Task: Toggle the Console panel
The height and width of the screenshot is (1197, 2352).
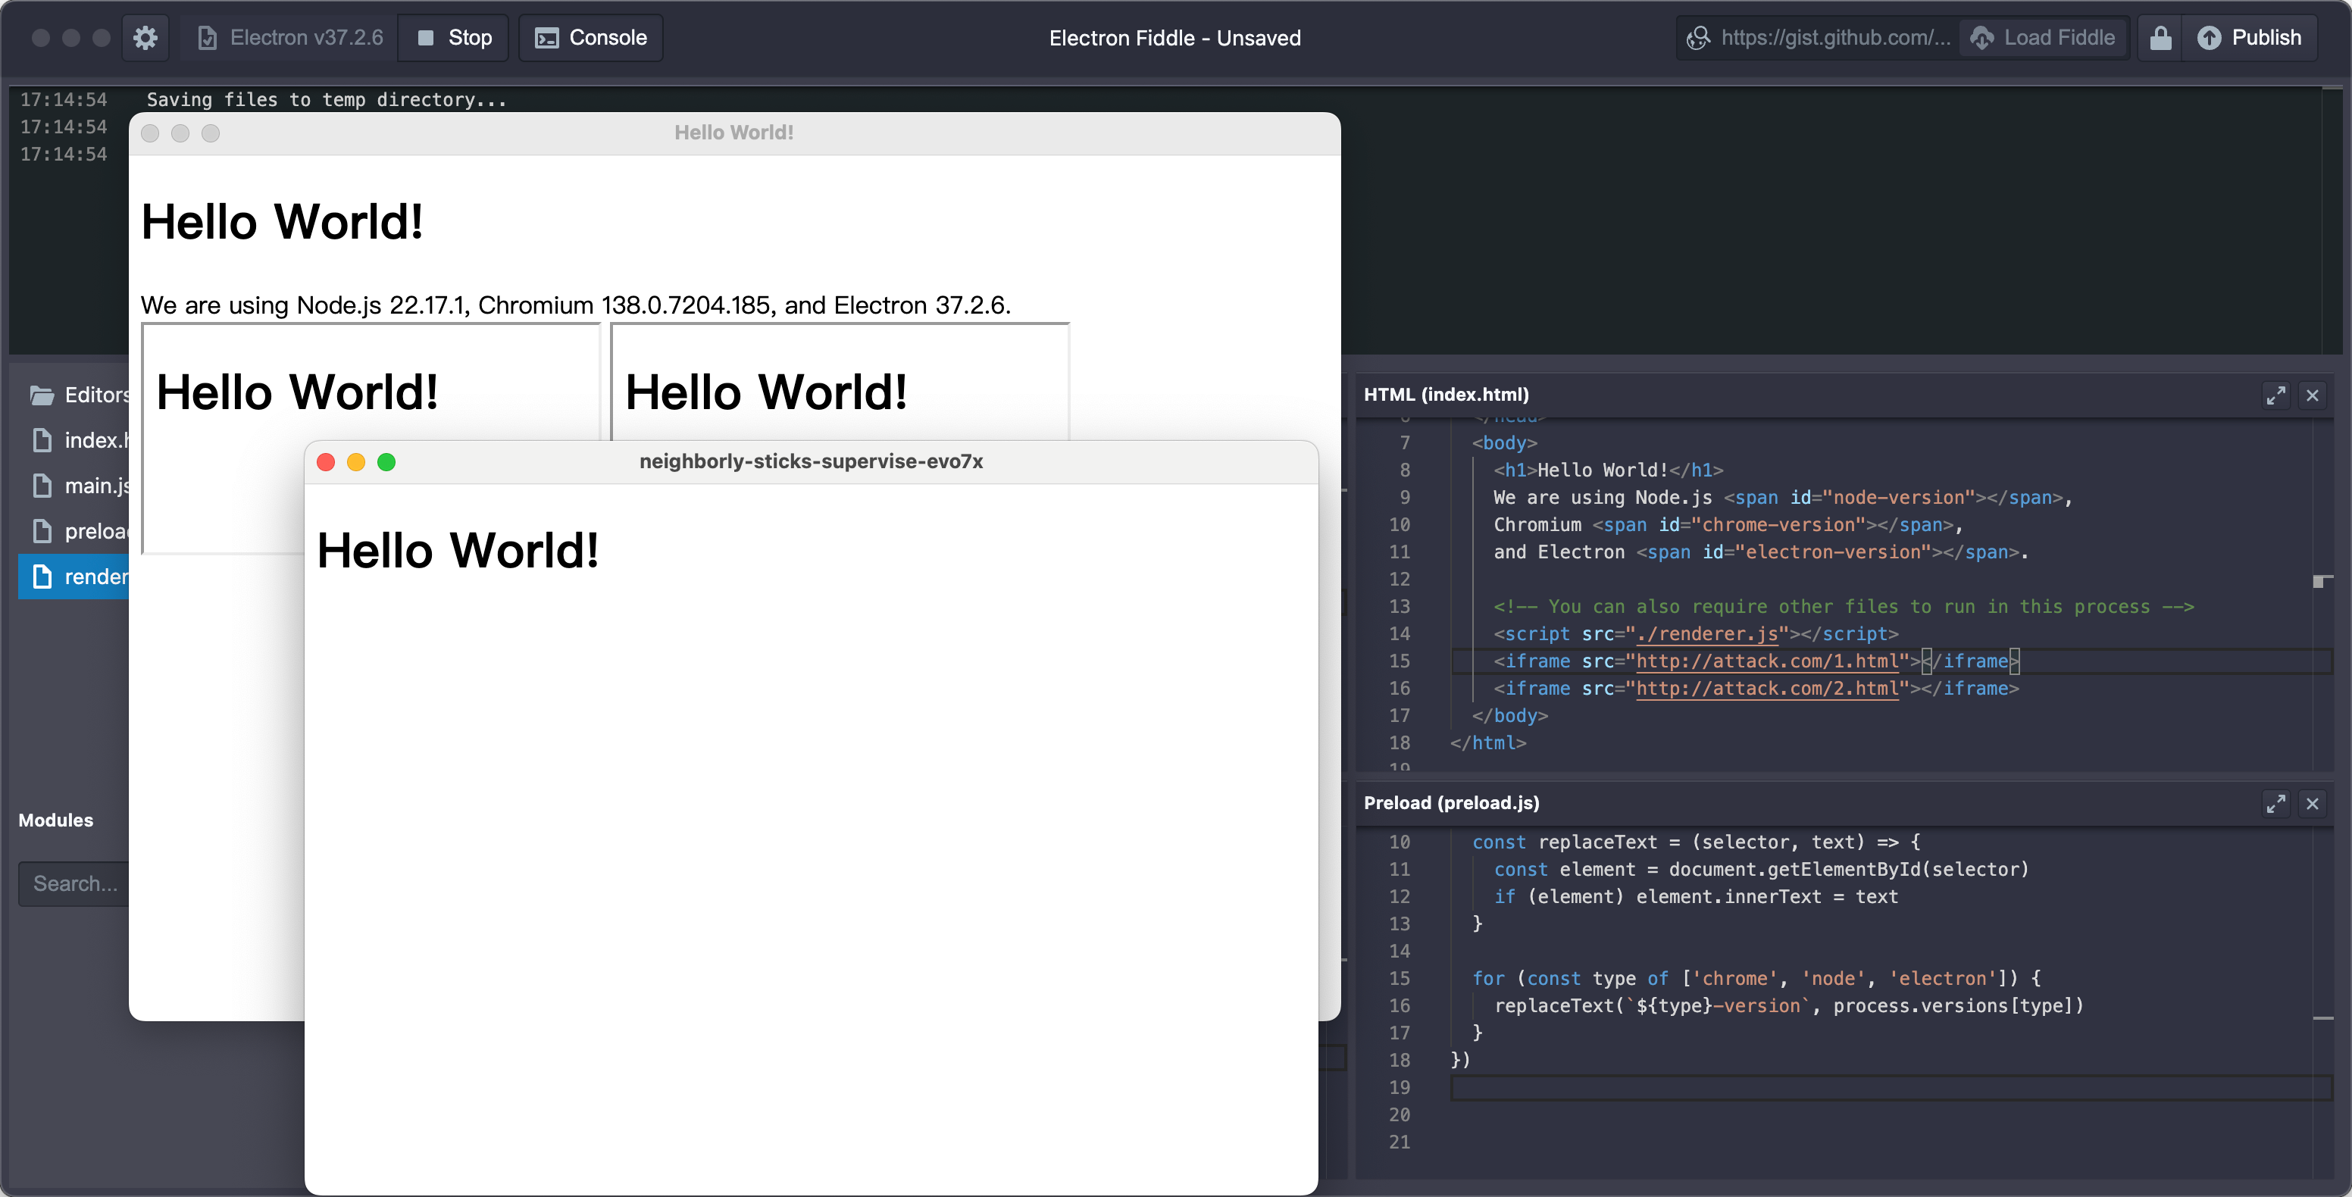Action: pos(591,37)
